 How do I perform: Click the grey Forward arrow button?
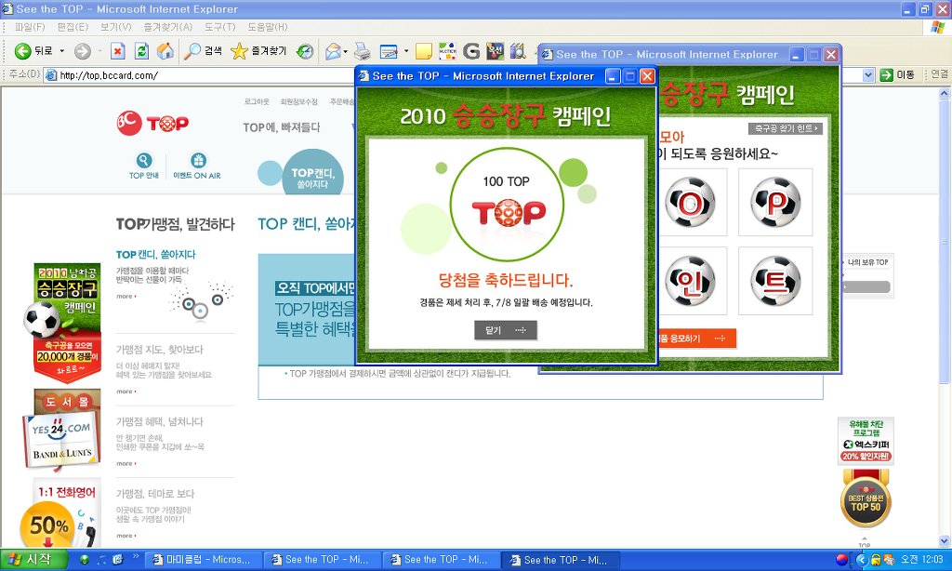pos(83,51)
